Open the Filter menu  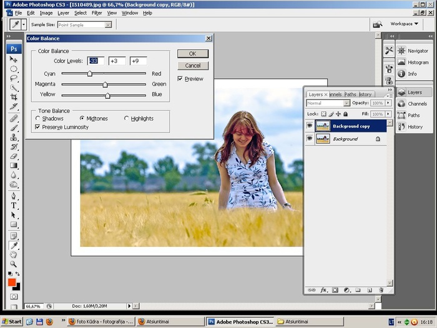click(97, 12)
